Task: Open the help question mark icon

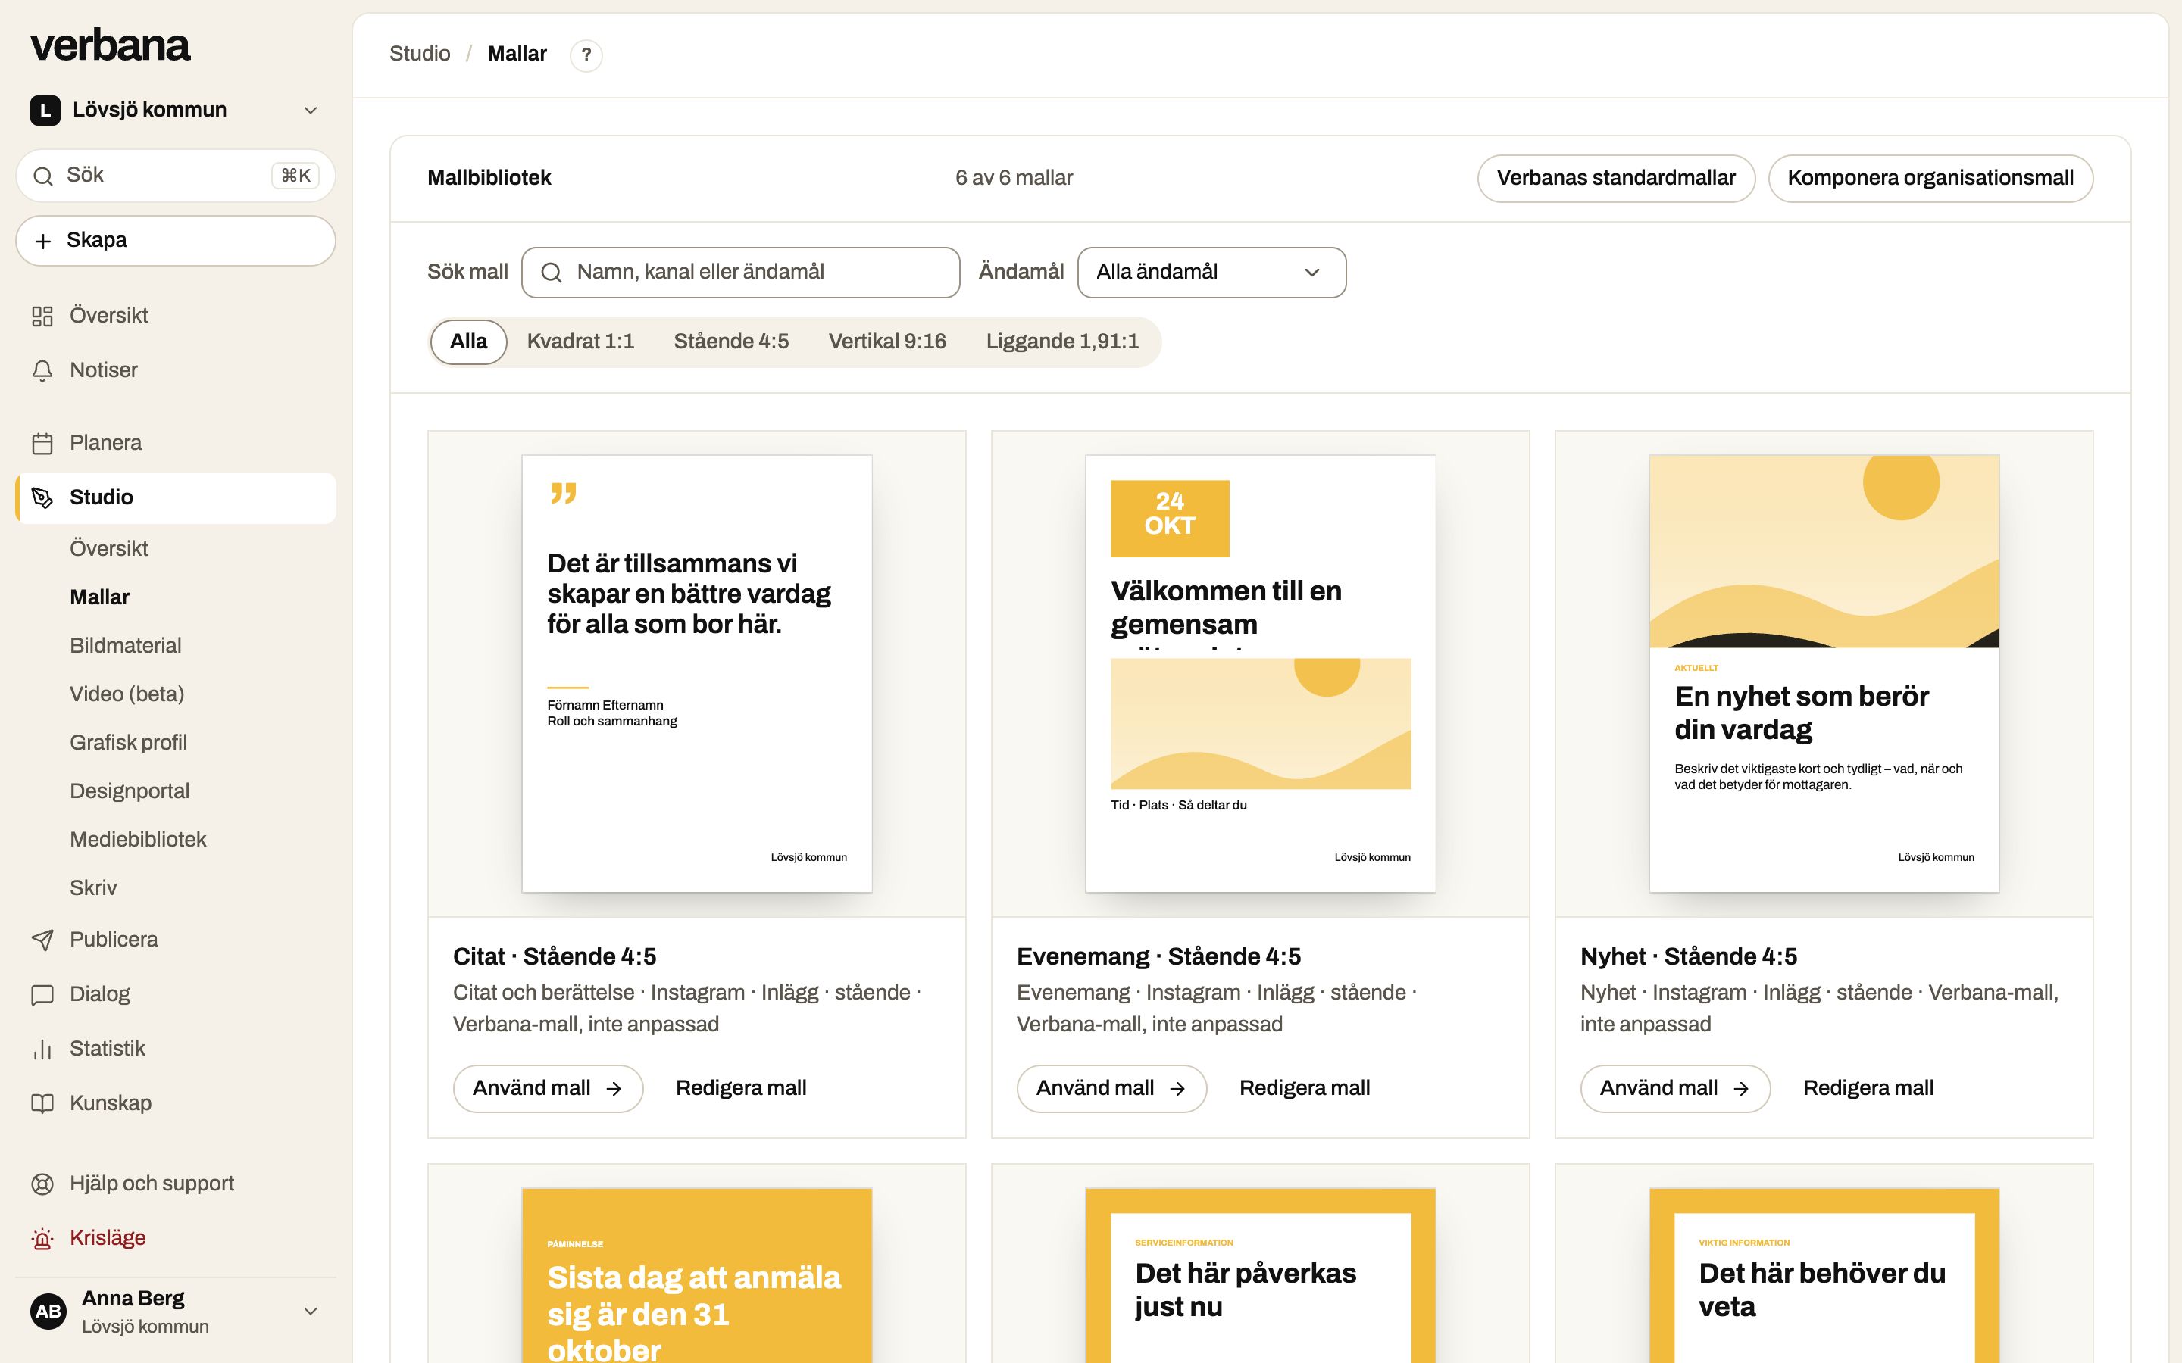Action: tap(586, 55)
